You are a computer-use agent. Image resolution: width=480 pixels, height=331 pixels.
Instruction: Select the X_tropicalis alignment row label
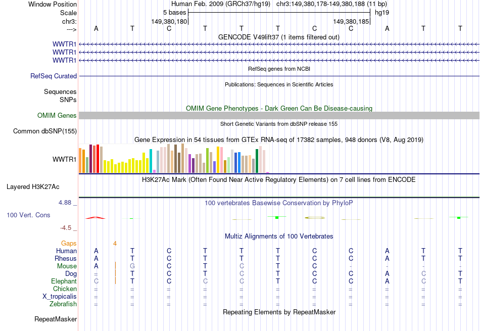60,297
